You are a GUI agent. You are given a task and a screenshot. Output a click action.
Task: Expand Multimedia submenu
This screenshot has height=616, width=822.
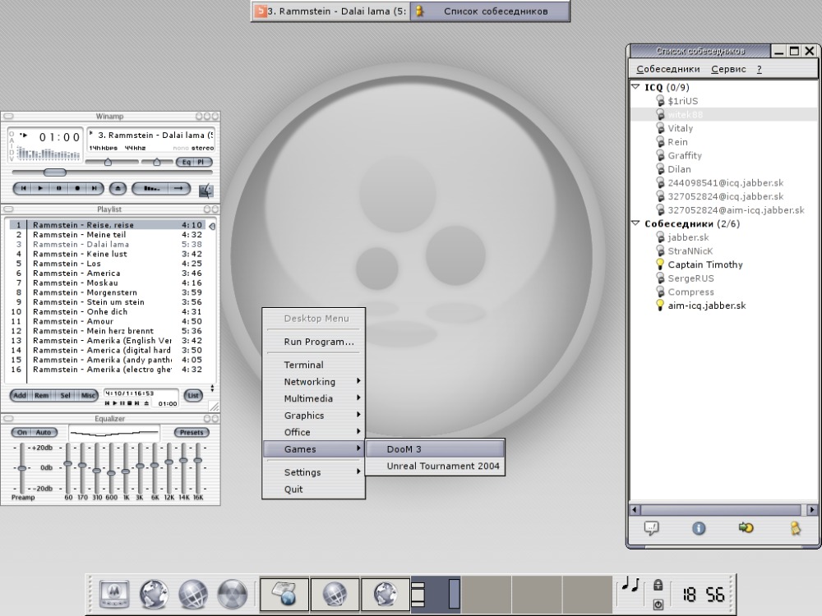pos(313,398)
